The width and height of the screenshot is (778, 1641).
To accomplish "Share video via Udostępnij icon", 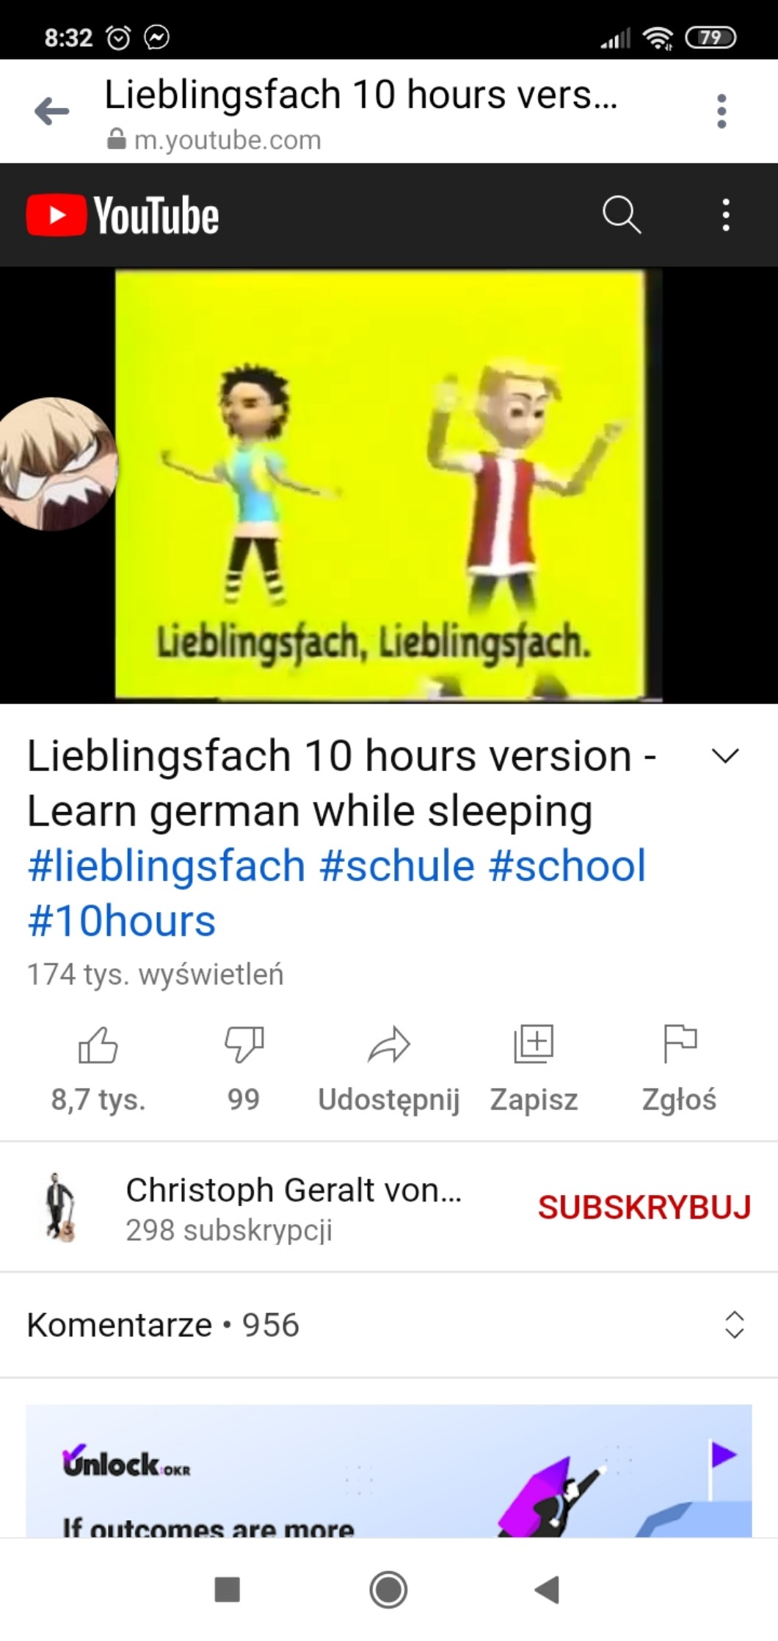I will tap(389, 1044).
